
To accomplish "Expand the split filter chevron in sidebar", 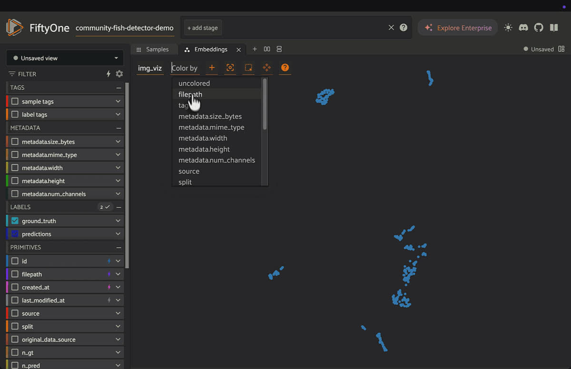I will click(x=118, y=327).
